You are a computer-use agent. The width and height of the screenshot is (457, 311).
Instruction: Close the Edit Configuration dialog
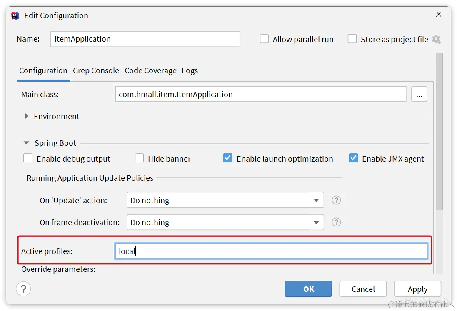[x=439, y=14]
